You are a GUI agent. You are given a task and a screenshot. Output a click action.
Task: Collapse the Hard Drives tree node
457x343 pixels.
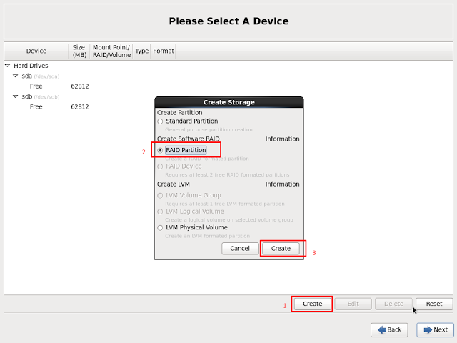(x=8, y=66)
